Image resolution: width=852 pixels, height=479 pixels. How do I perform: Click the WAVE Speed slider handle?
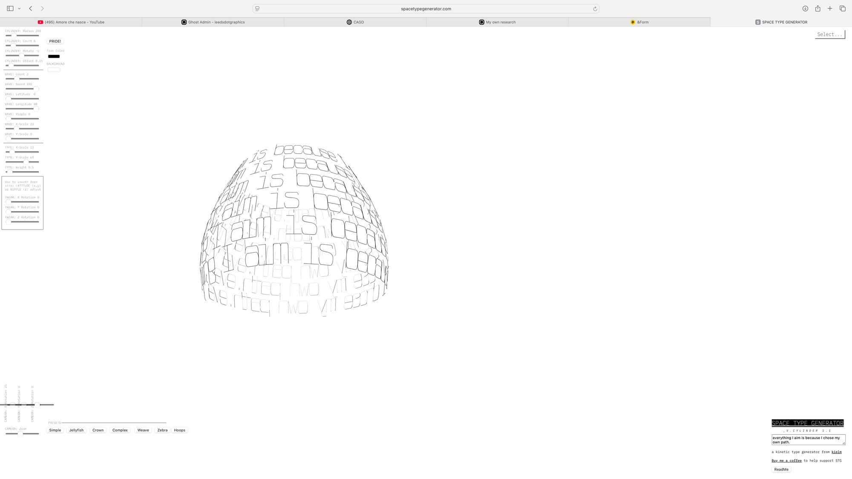pos(36,89)
